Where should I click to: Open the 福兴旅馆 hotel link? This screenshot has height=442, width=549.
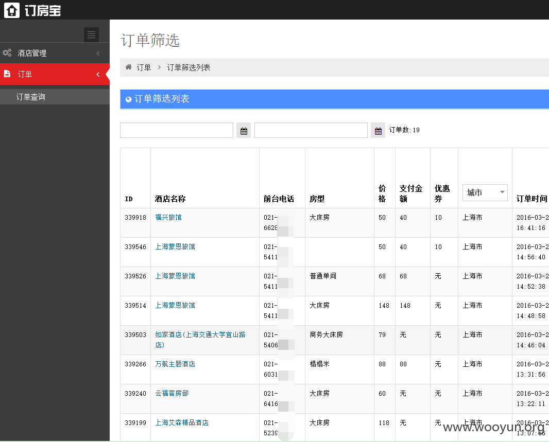tap(168, 217)
